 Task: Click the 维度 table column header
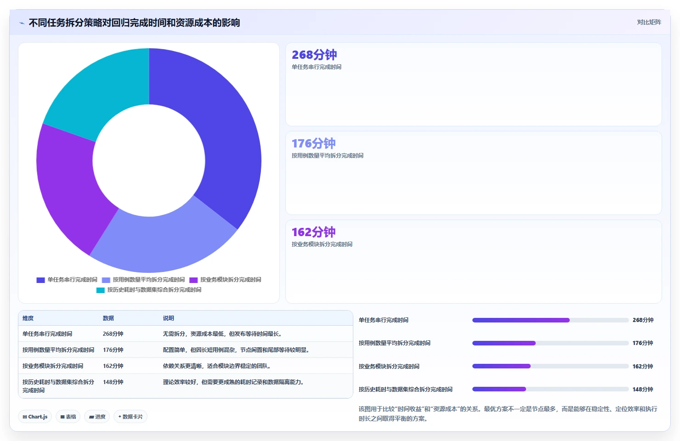28,318
